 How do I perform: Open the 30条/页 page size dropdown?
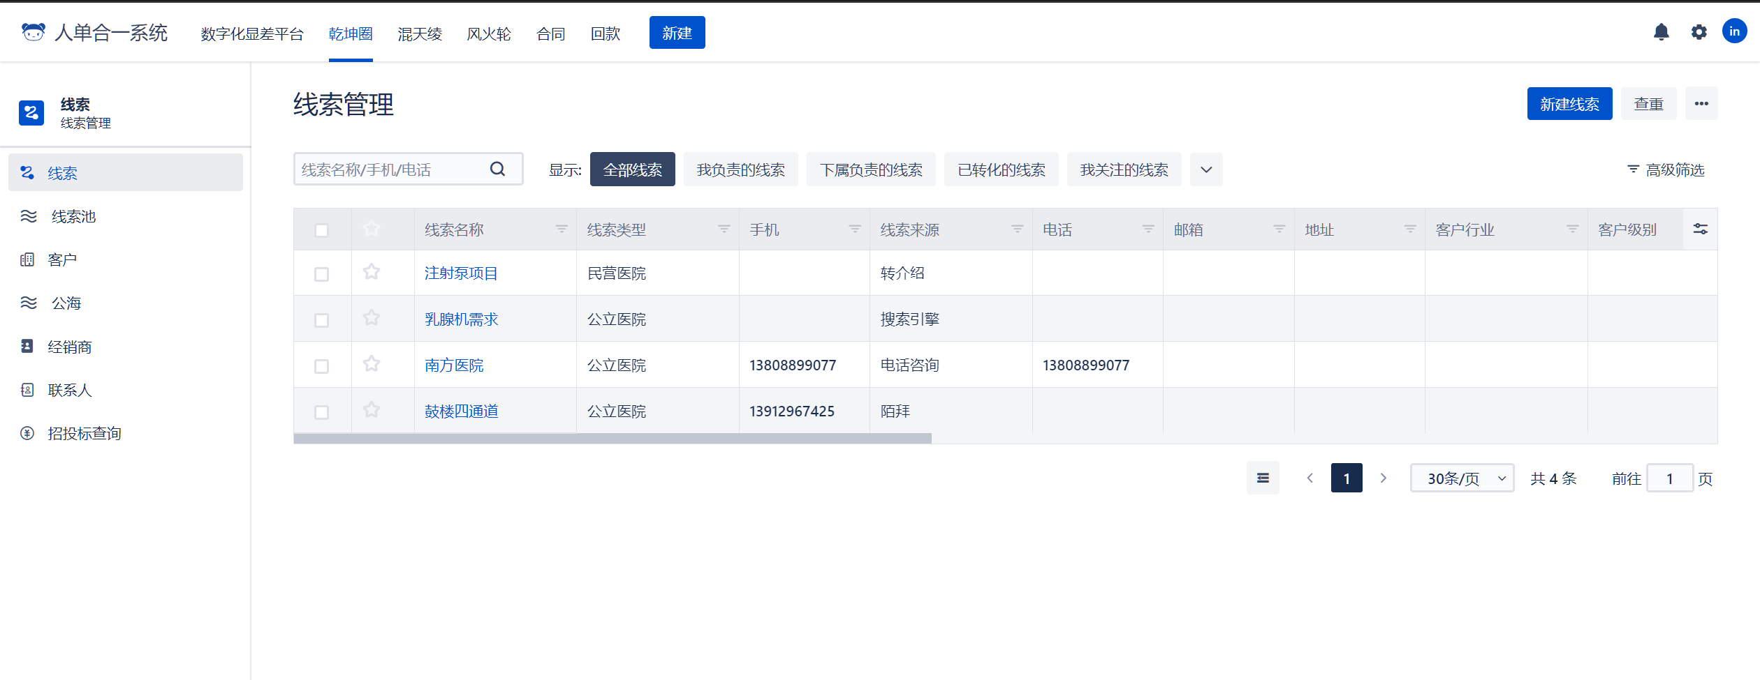[1462, 478]
